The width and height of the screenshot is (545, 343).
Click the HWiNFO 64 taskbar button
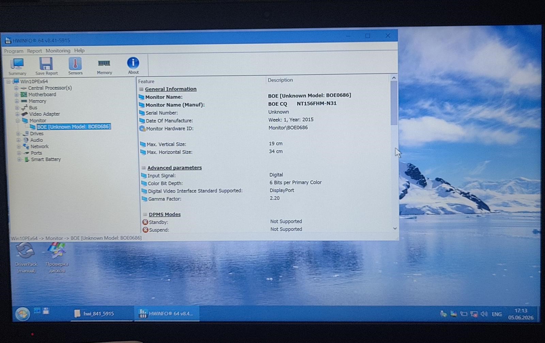pos(167,313)
